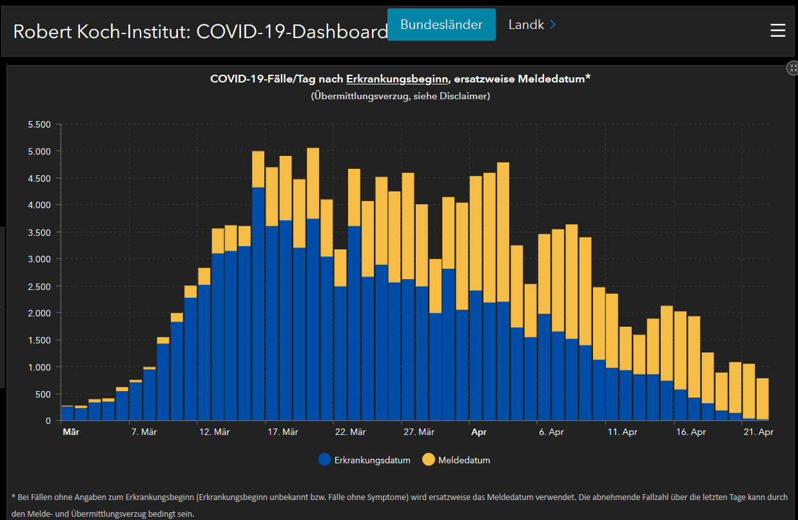
Task: Click the Robert Koch-Institut dashboard title
Action: [x=200, y=32]
